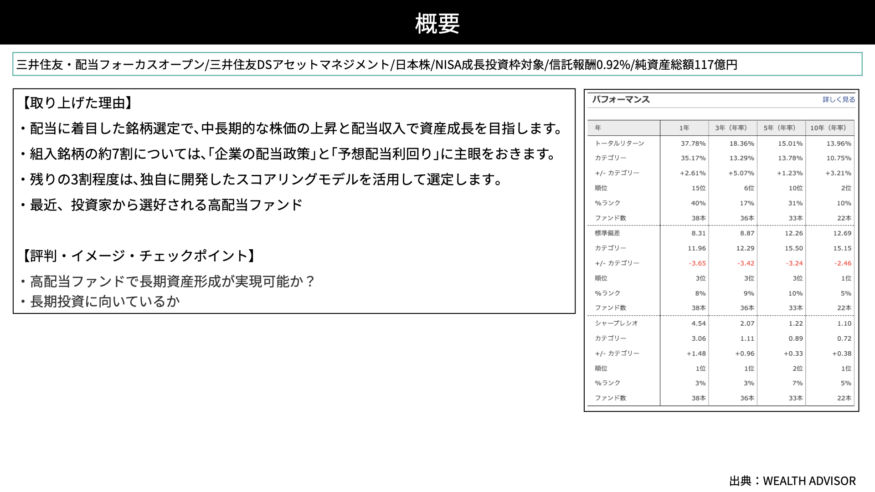Viewport: 875px width, 492px height.
Task: Select the fund description line with 信託報酬0.92%
Action: (x=377, y=65)
